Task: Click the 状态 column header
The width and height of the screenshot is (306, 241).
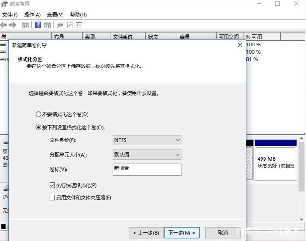Action: [x=161, y=37]
